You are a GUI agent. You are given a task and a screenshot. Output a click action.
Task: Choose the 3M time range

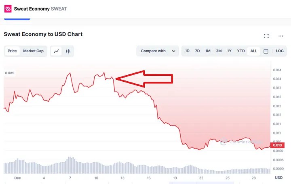[x=219, y=51]
